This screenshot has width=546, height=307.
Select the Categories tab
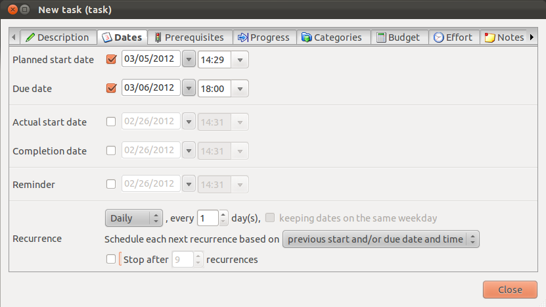pos(333,37)
